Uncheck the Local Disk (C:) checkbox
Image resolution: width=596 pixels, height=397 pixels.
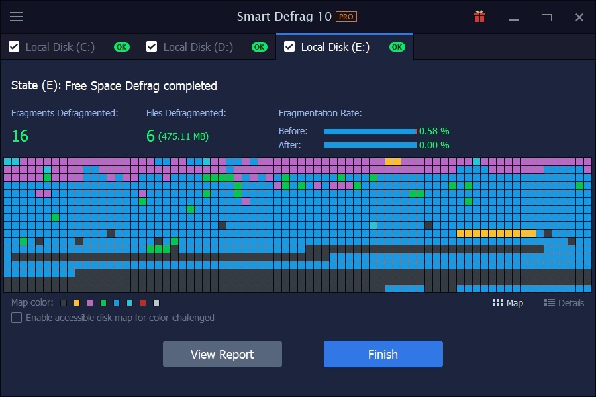pyautogui.click(x=14, y=46)
